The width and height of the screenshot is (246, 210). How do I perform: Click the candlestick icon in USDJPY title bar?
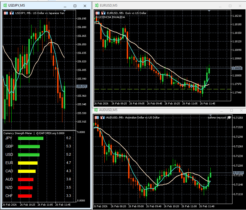pos(5,6)
